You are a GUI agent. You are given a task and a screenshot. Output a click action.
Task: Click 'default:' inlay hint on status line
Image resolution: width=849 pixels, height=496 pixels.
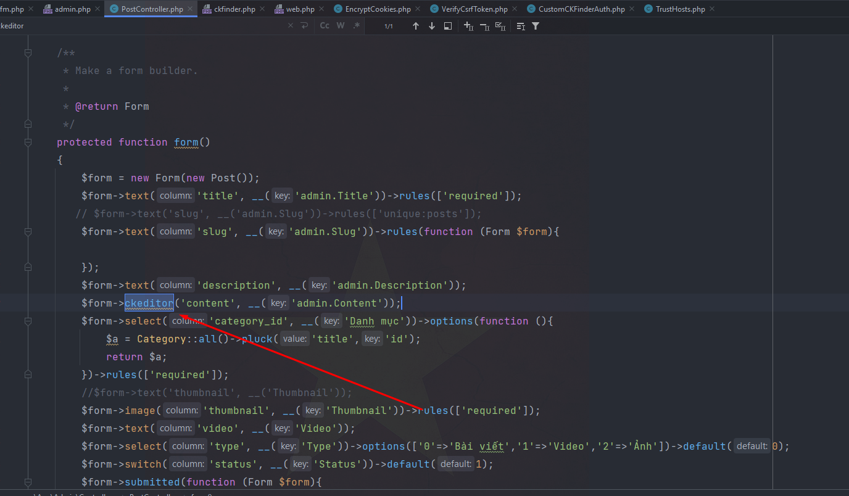pyautogui.click(x=455, y=464)
